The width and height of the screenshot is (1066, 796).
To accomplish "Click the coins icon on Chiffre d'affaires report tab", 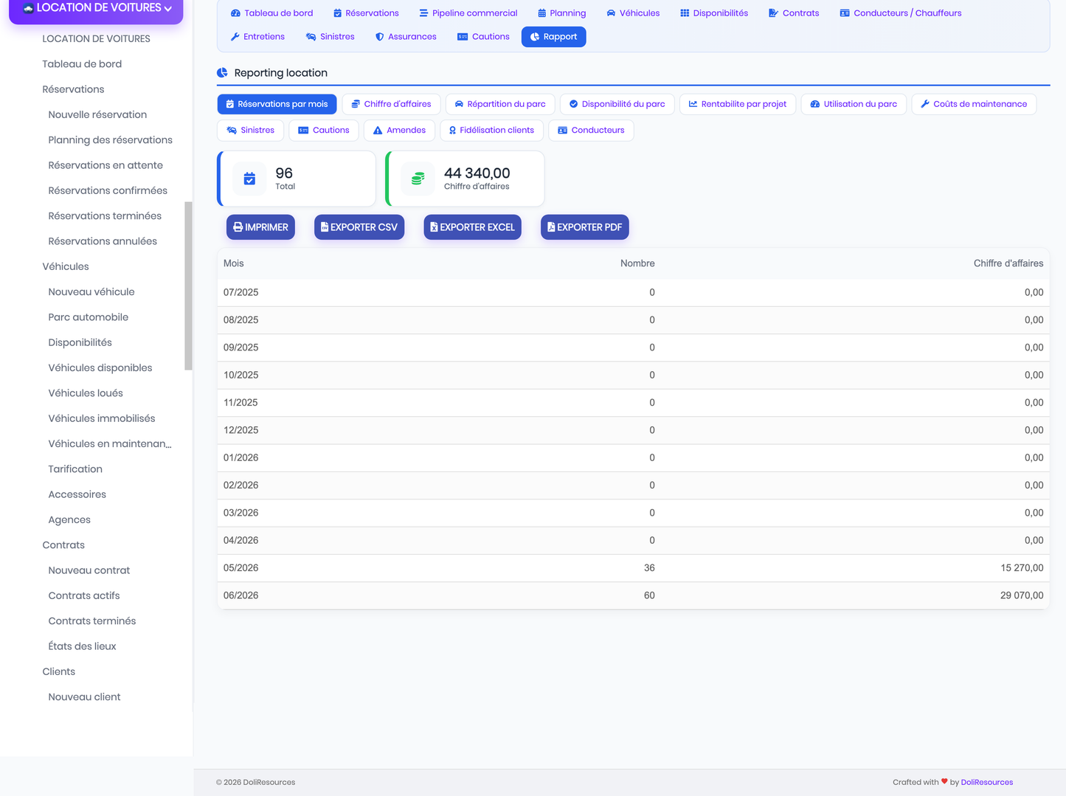I will click(x=356, y=104).
